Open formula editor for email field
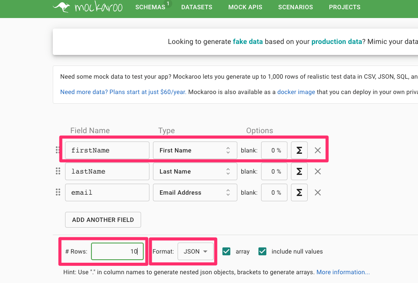 tap(299, 192)
